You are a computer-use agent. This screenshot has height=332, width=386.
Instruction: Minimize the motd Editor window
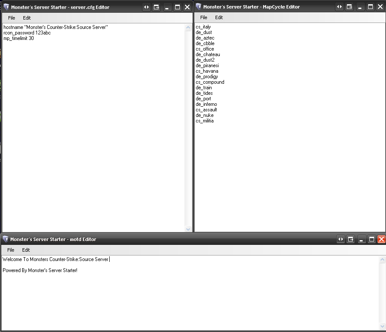[361, 239]
